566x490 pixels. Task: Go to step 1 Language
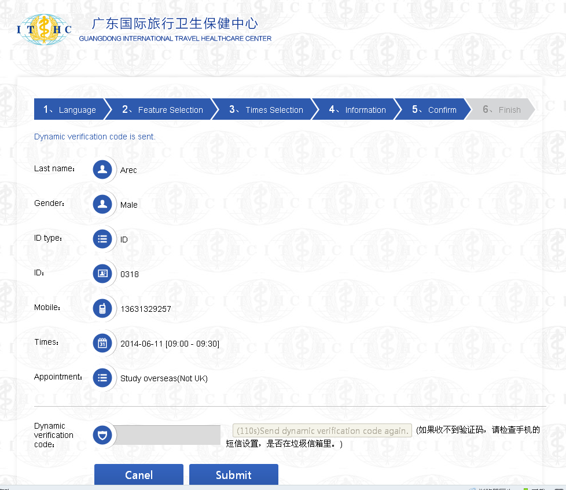point(69,110)
